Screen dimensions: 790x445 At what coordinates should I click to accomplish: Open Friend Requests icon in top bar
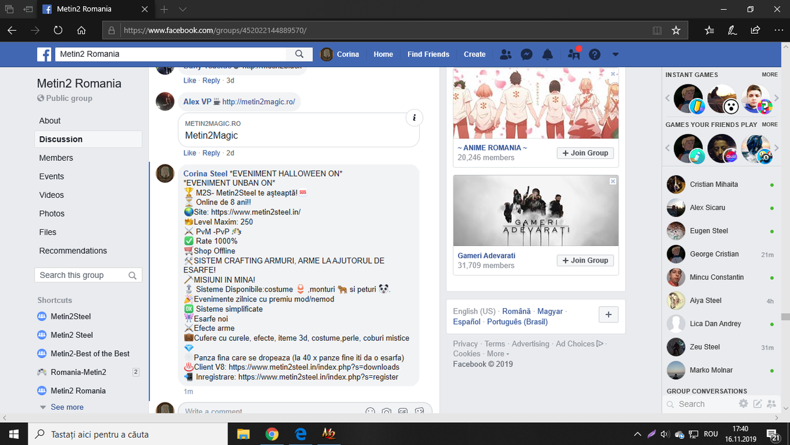tap(505, 54)
